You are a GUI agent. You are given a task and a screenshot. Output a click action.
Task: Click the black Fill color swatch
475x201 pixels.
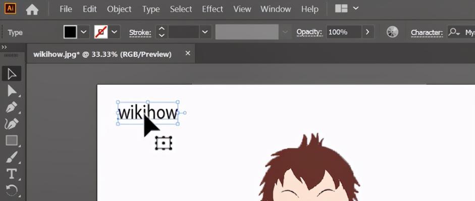(70, 32)
